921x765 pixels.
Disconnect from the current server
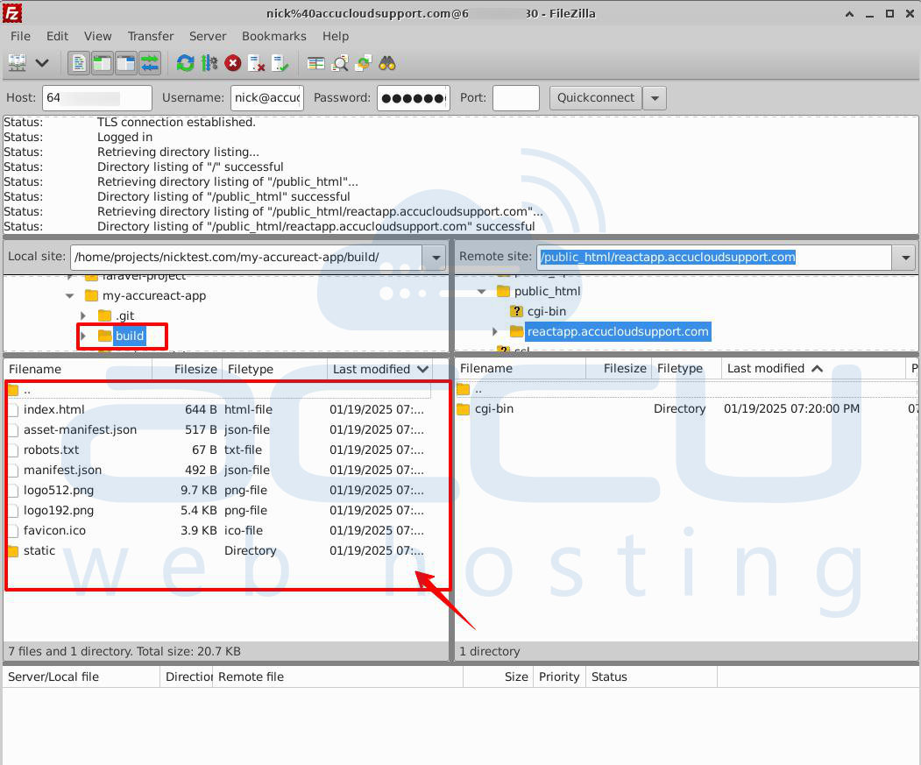(x=257, y=63)
